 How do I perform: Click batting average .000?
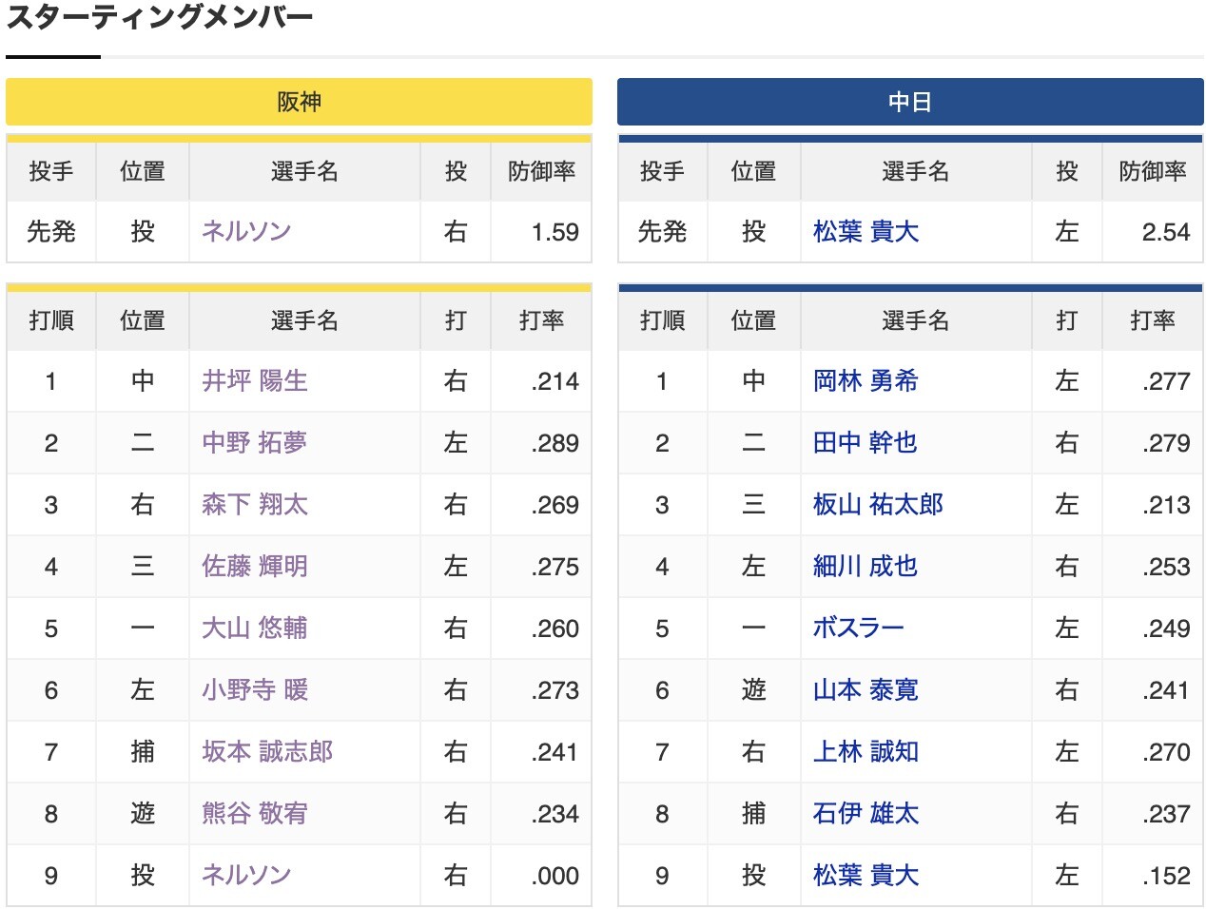coord(555,875)
